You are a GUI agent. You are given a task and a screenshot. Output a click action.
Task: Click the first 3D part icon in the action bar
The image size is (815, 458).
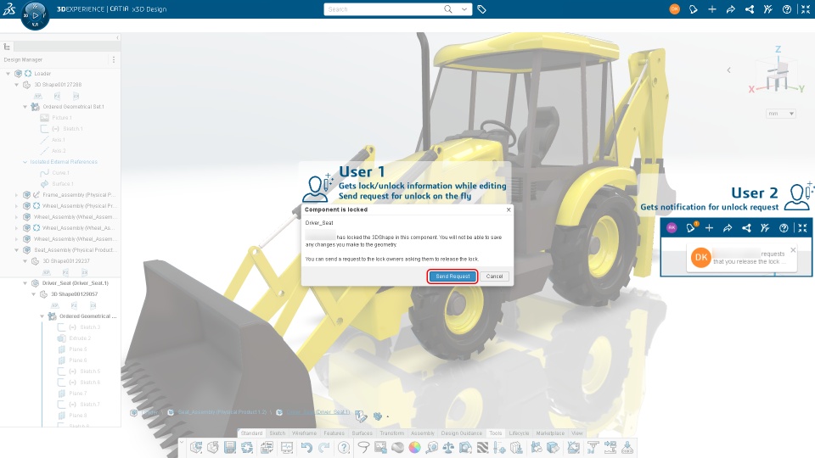coord(196,447)
